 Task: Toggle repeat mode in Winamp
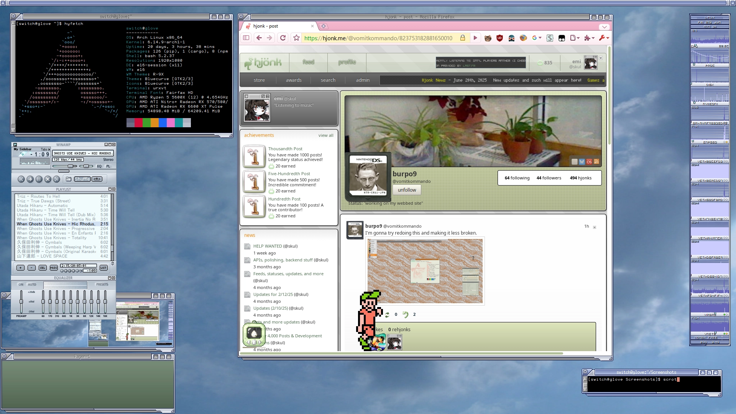coord(97,179)
